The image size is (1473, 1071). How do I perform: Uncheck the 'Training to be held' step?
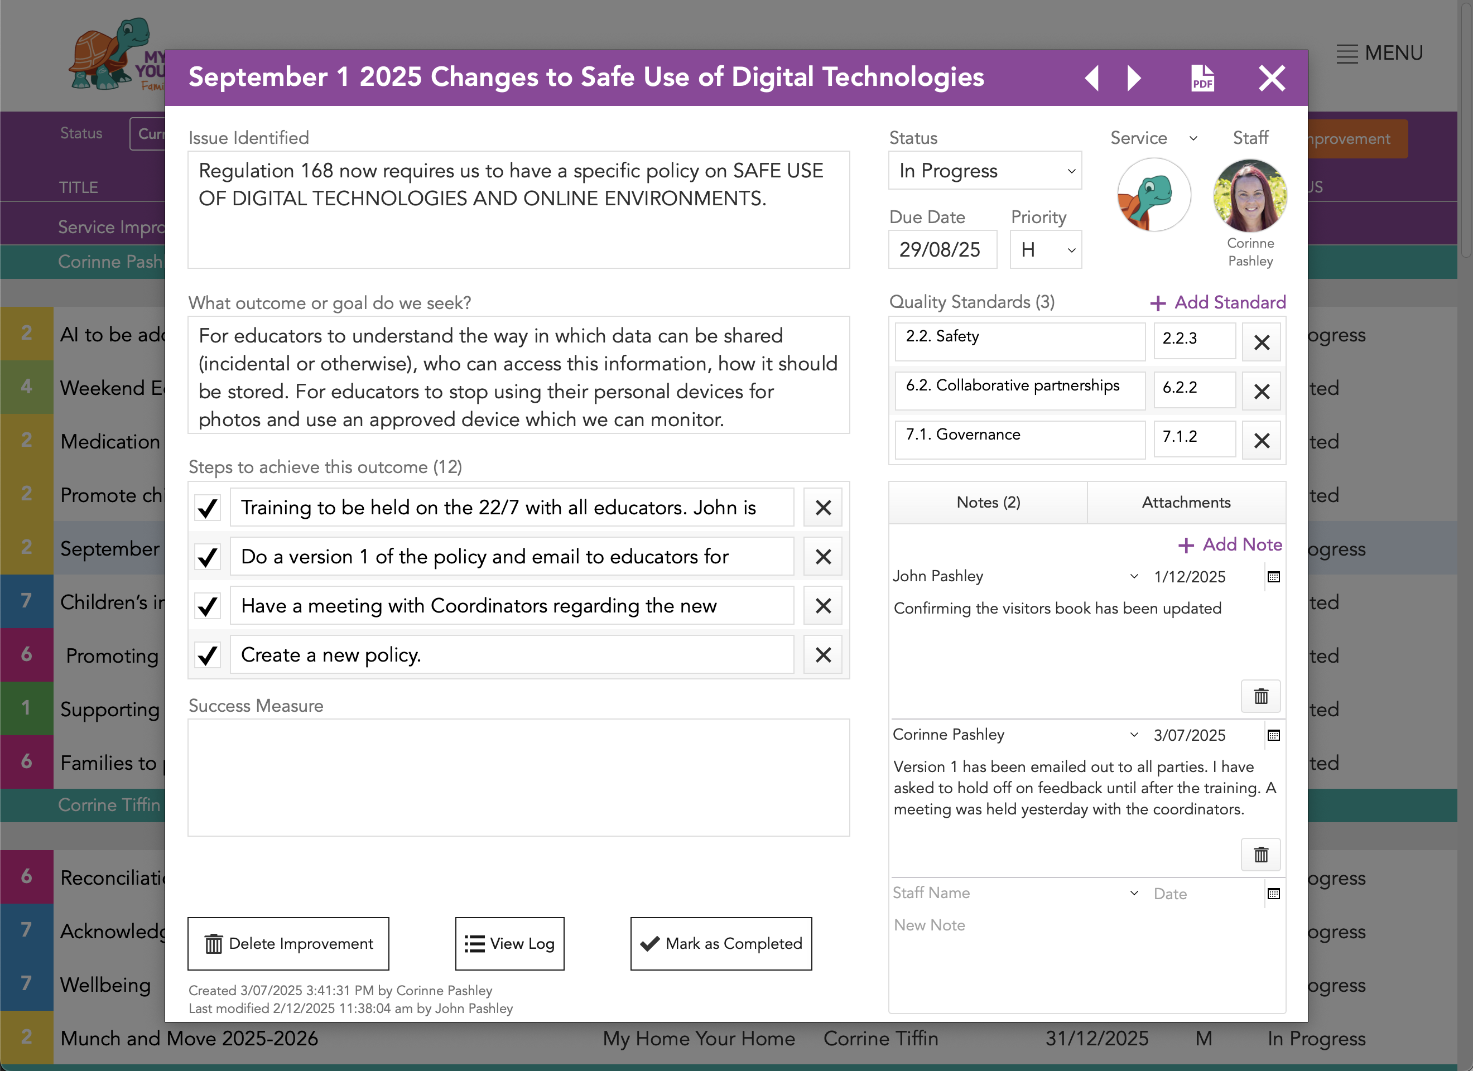(x=207, y=508)
